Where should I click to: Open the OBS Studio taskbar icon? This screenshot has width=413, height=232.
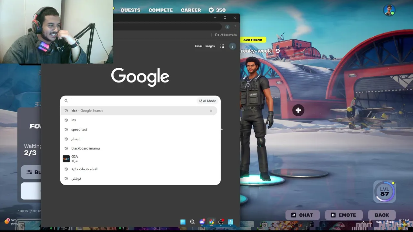[x=221, y=222]
